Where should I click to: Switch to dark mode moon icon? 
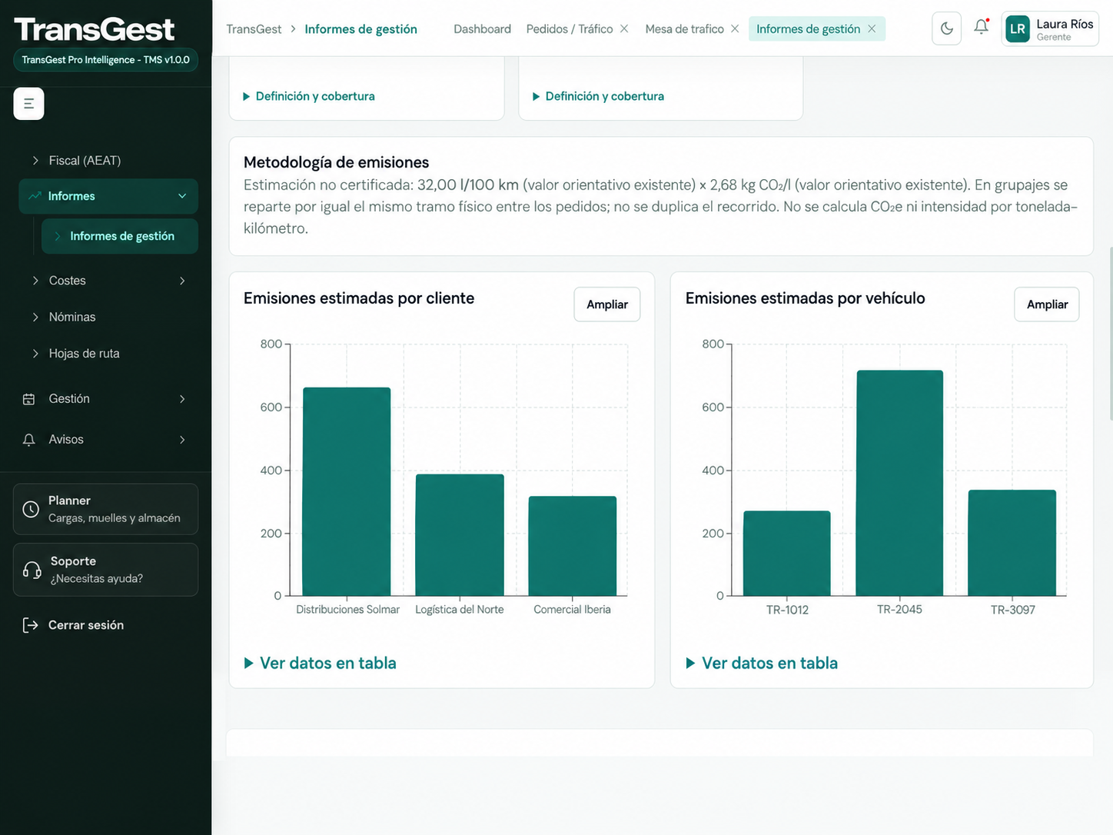coord(946,28)
